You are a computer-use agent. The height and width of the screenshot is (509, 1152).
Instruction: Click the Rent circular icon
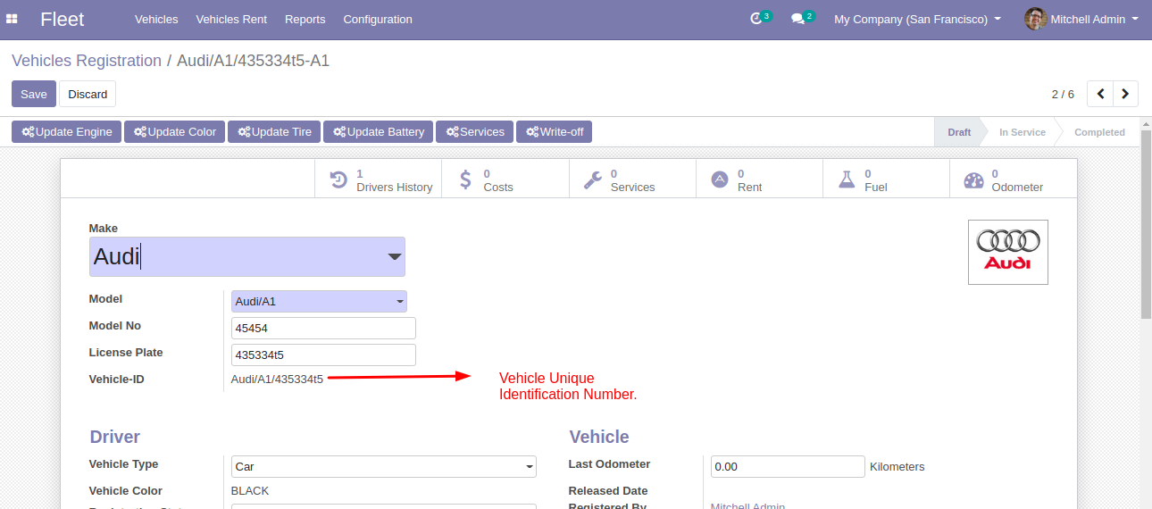click(x=720, y=180)
